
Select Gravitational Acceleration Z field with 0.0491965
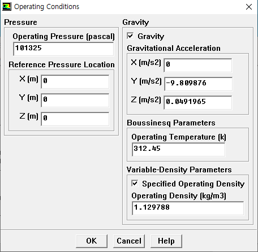coord(198,102)
